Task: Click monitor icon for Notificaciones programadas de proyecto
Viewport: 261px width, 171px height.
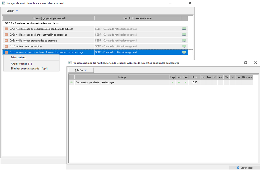Action: coord(184,41)
